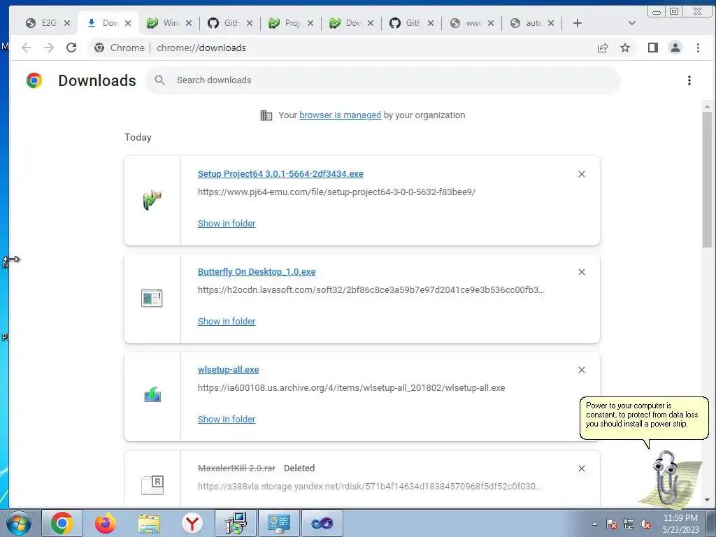Open the Control Panel taskbar item
The width and height of the screenshot is (716, 537).
(x=279, y=523)
